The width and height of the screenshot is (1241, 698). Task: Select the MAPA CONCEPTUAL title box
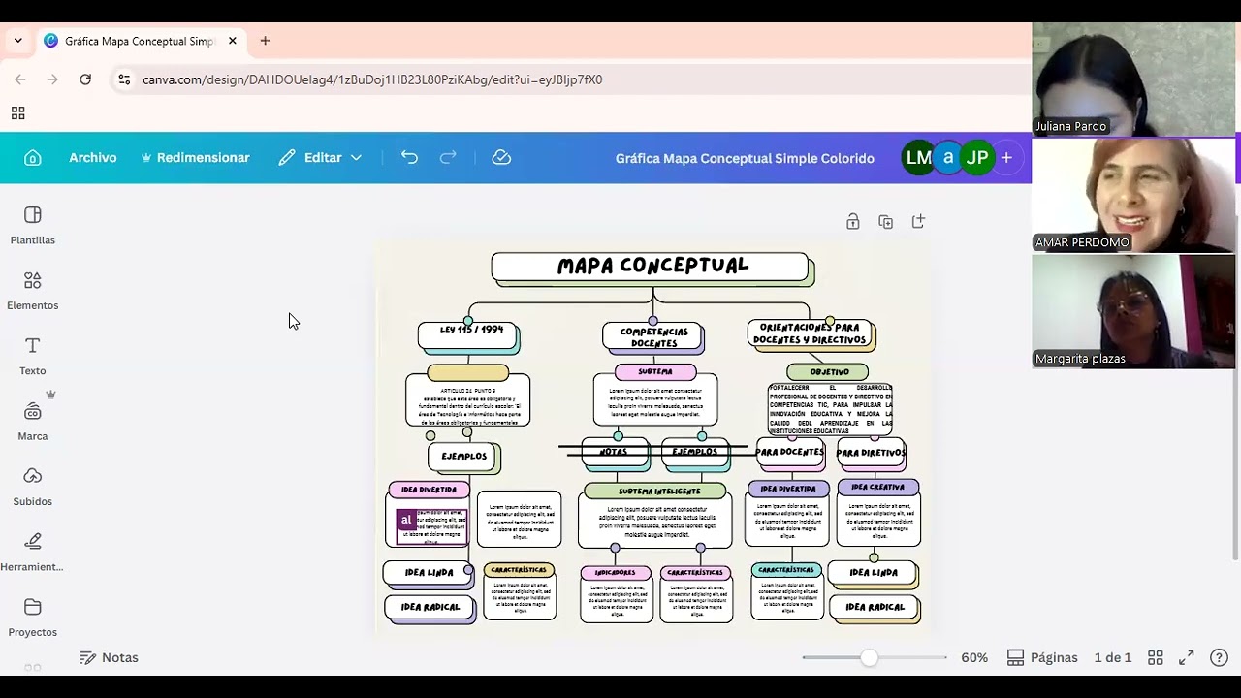(652, 267)
